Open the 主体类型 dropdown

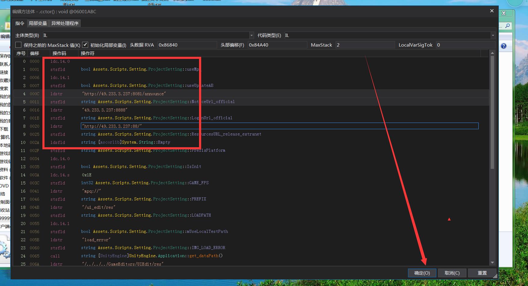pos(251,35)
